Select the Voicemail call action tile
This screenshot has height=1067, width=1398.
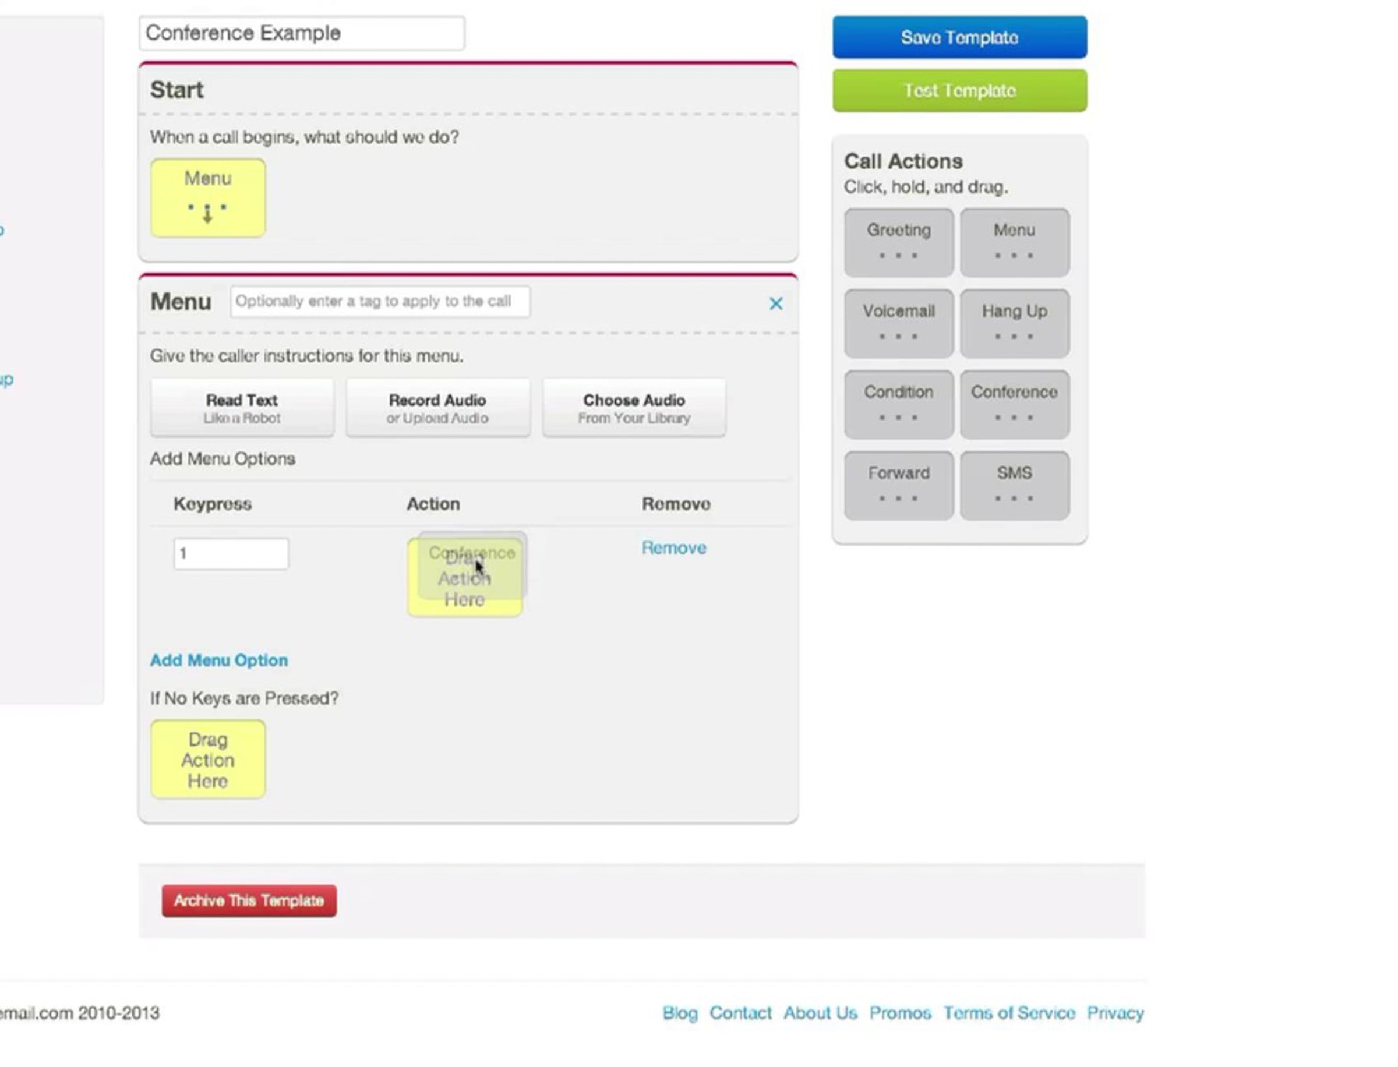(898, 323)
